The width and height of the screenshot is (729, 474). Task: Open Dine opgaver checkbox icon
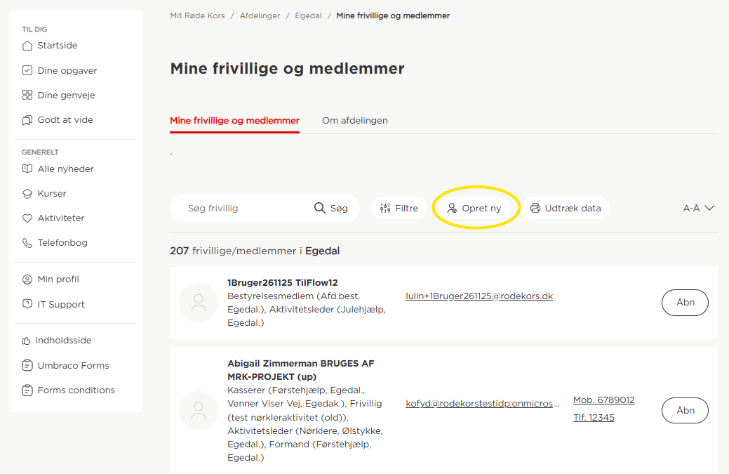[27, 70]
